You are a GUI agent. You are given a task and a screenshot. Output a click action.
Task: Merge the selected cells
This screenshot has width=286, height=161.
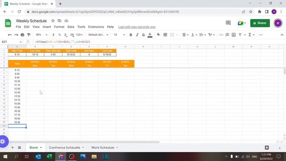click(x=172, y=35)
